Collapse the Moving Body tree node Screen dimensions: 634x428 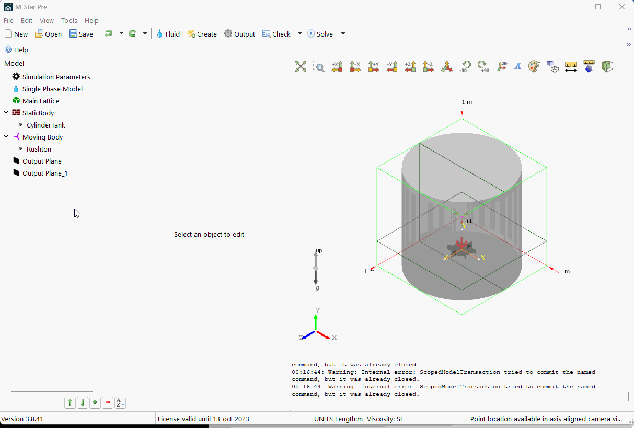6,137
